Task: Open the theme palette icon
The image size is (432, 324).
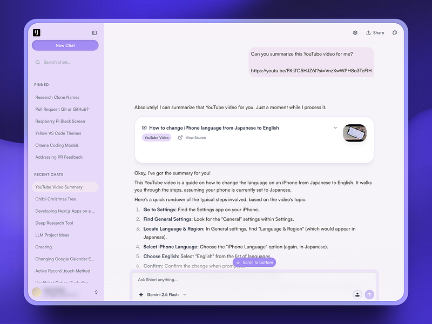Action: coord(395,33)
